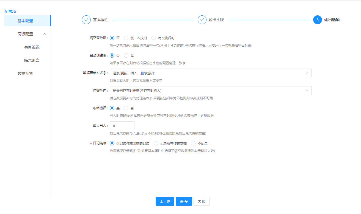This screenshot has width=361, height=214.
Task: Open 基本配置 in sidebar
Action: click(27, 21)
